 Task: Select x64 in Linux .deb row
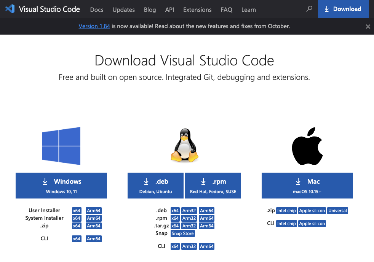coord(175,211)
